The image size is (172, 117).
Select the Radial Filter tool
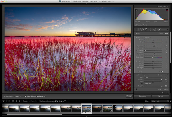155,30
